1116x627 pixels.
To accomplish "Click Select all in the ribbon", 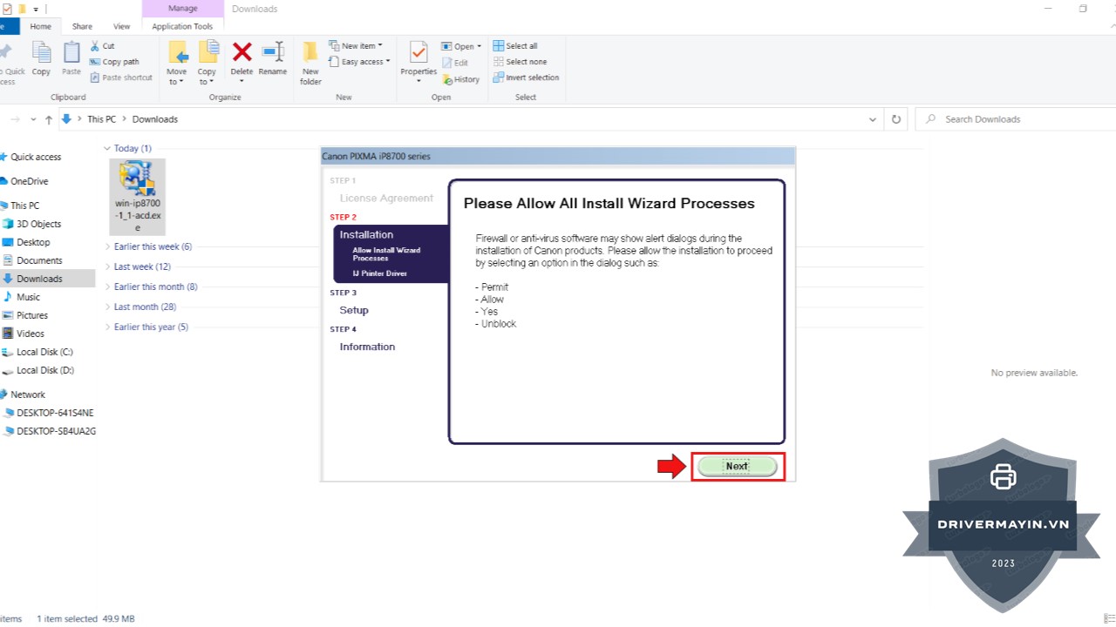I will (521, 46).
